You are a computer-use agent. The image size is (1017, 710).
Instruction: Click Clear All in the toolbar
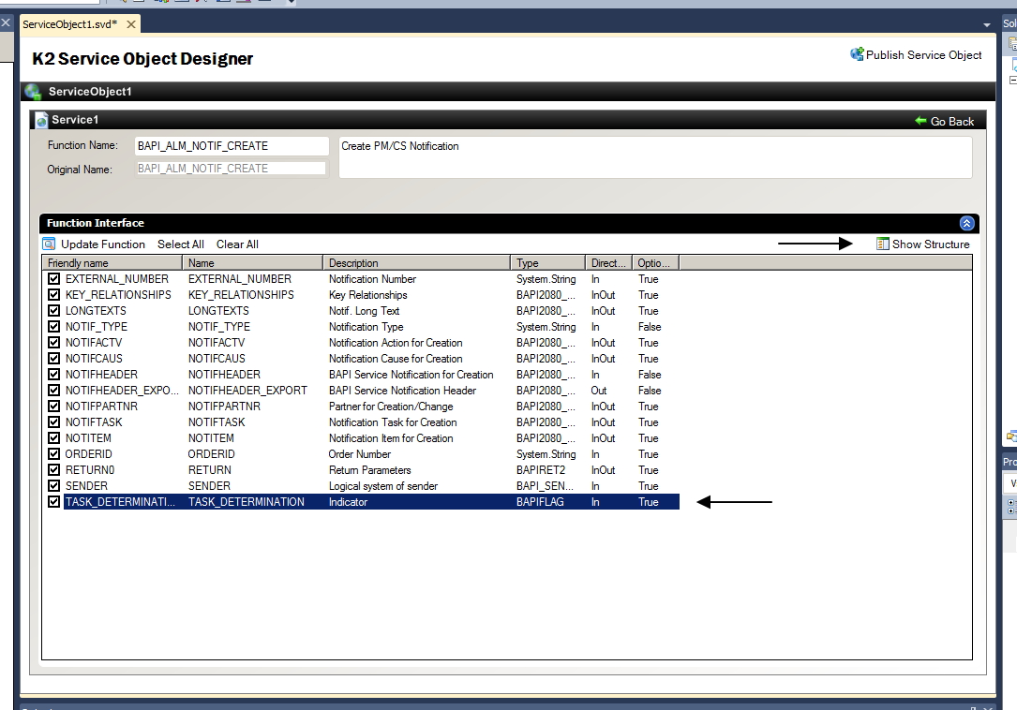coord(237,244)
